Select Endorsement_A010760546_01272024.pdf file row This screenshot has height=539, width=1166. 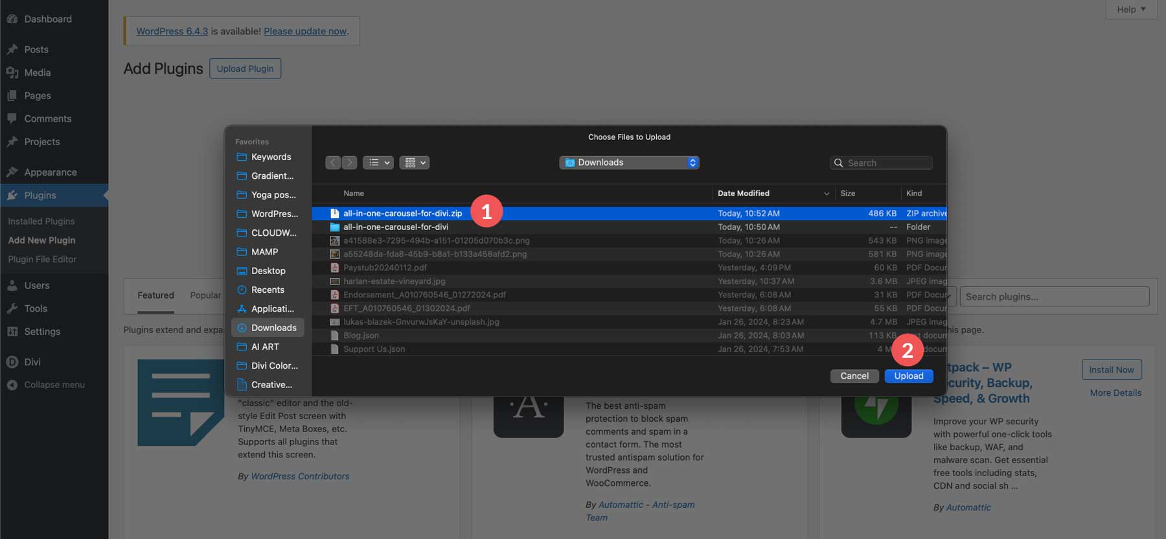pyautogui.click(x=629, y=295)
